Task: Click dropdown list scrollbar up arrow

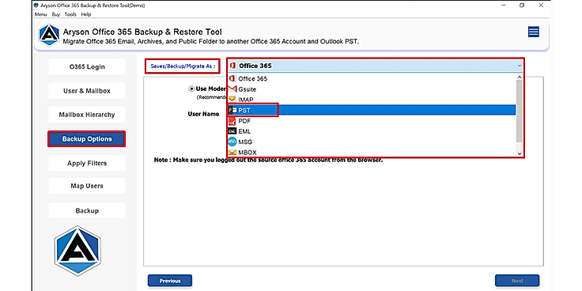Action: click(x=520, y=77)
